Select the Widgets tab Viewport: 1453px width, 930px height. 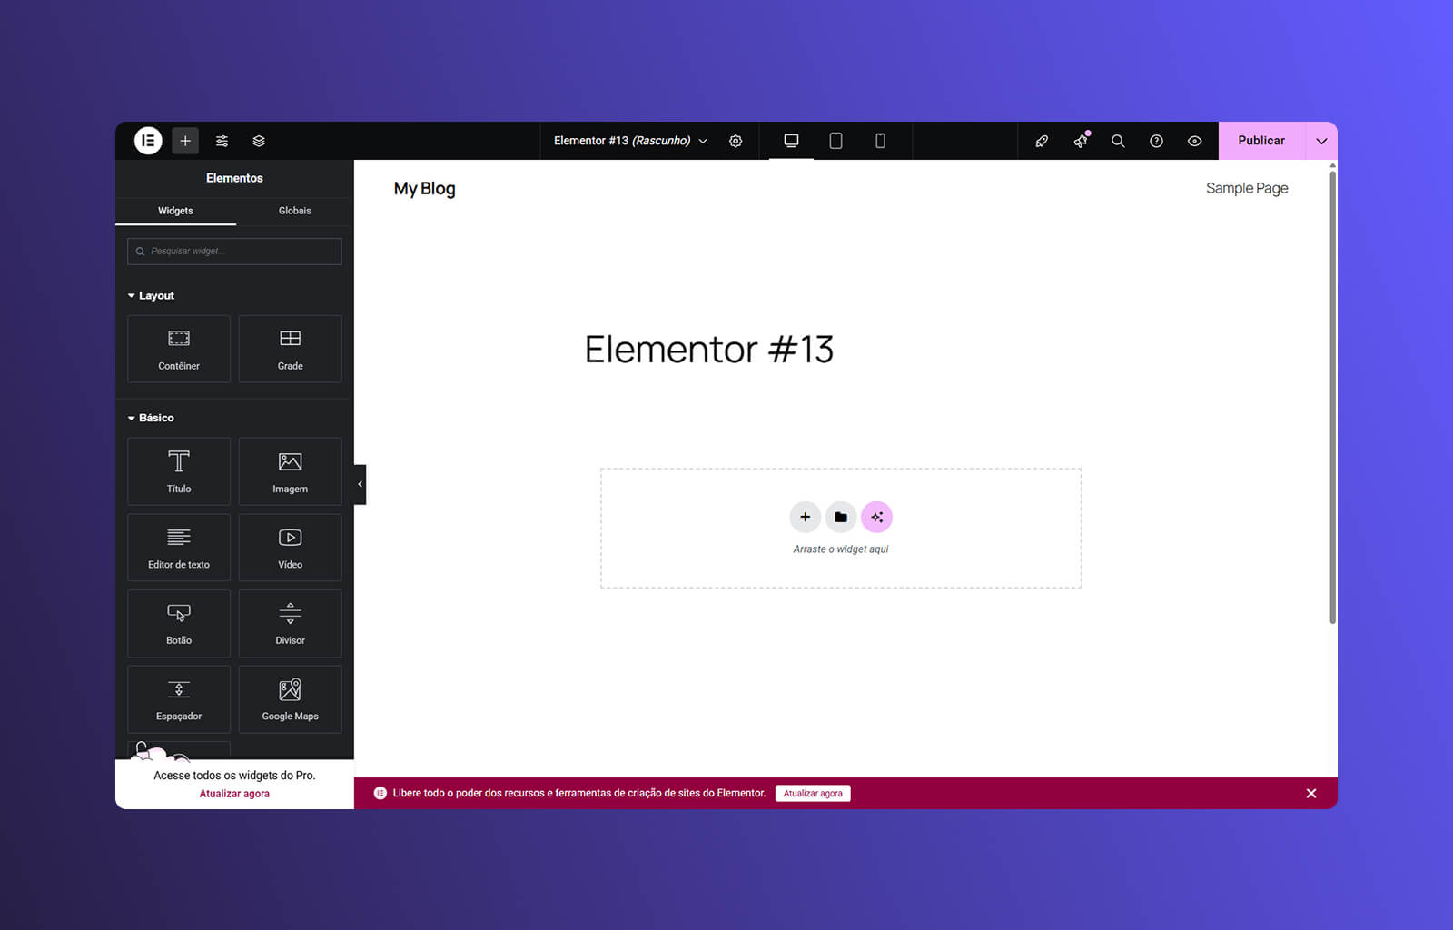(175, 211)
